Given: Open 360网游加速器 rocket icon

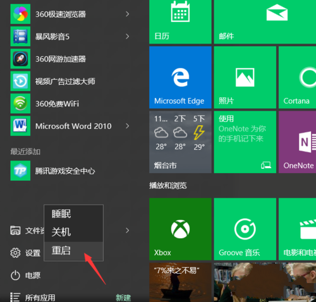Looking at the screenshot, I should click(20, 59).
